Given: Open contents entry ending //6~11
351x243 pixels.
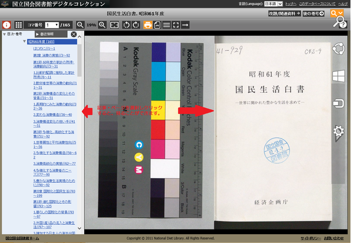Looking at the screenshot, I should [54, 75].
